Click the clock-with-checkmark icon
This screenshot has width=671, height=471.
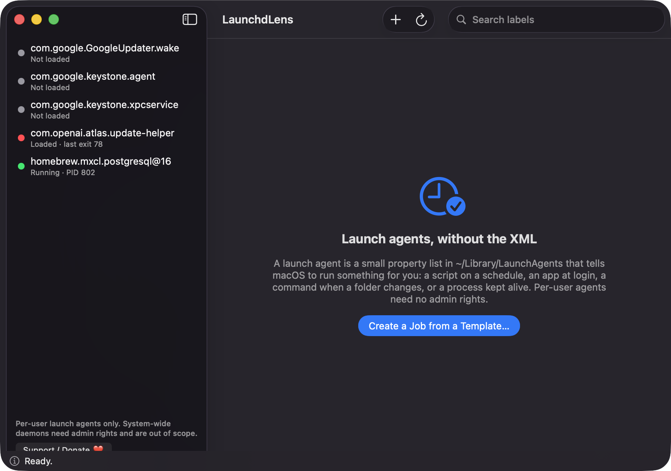click(x=442, y=196)
